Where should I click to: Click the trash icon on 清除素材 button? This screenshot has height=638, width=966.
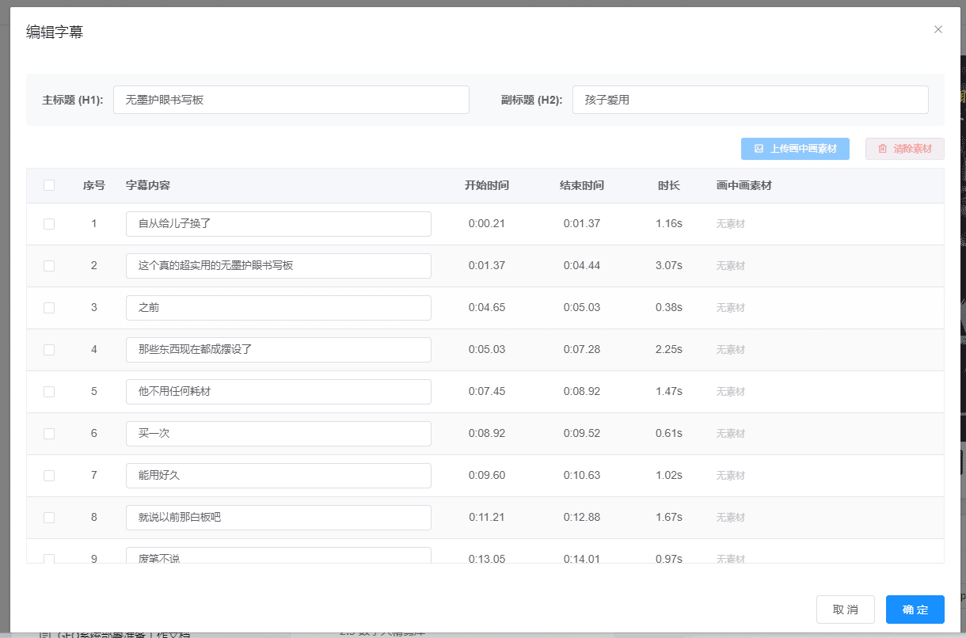tap(883, 149)
